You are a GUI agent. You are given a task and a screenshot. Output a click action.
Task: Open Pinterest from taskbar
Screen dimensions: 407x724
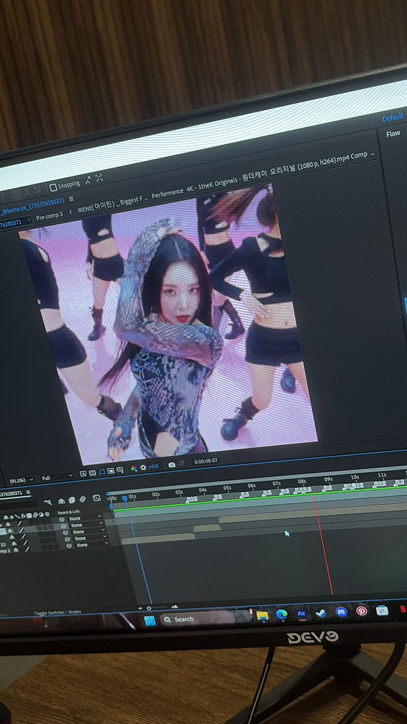coord(361,611)
